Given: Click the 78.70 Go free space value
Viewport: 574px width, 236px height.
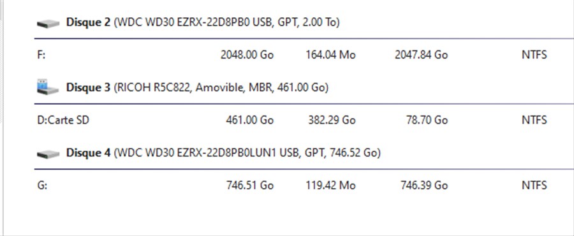Looking at the screenshot, I should pyautogui.click(x=427, y=120).
